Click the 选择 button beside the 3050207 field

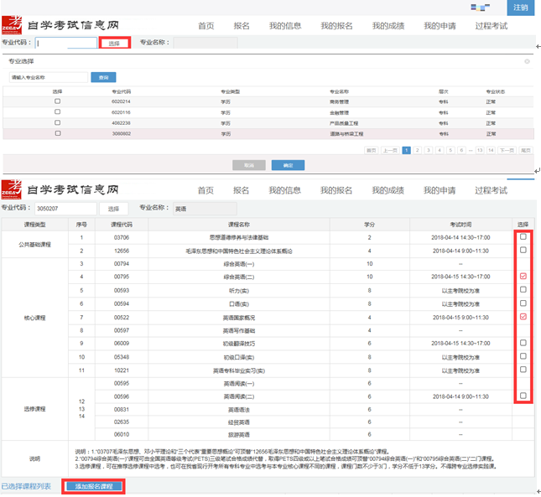pyautogui.click(x=114, y=209)
